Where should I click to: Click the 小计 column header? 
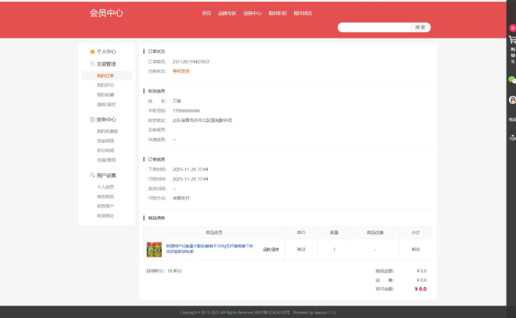pyautogui.click(x=415, y=233)
